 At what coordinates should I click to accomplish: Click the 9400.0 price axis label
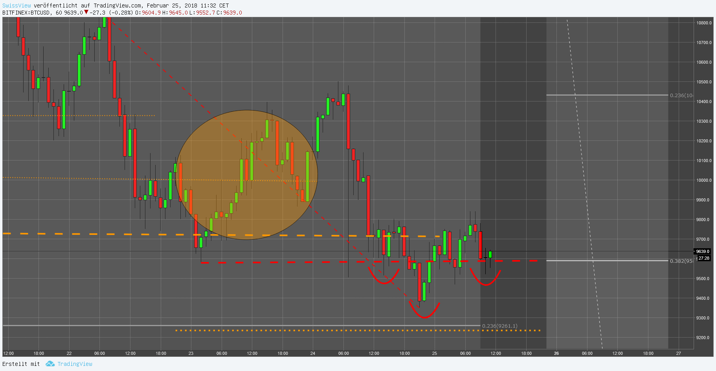tap(703, 298)
